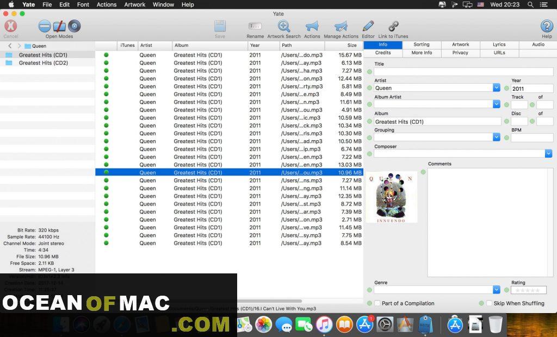
Task: Enable the Skip When Shuffling checkbox
Action: 489,303
